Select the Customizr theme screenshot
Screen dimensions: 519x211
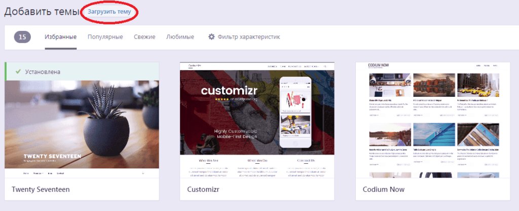[x=257, y=121]
